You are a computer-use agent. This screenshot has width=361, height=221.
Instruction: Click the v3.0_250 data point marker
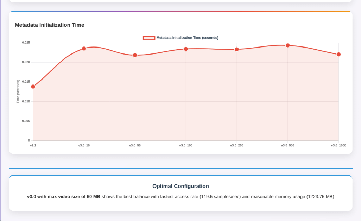pyautogui.click(x=237, y=49)
